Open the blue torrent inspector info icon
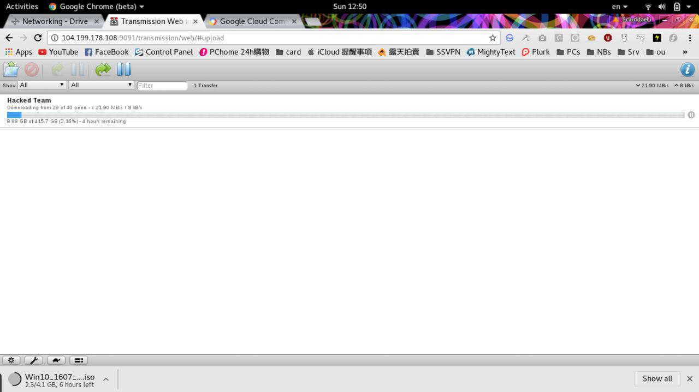Screen dimensions: 699x392 pyautogui.click(x=687, y=69)
